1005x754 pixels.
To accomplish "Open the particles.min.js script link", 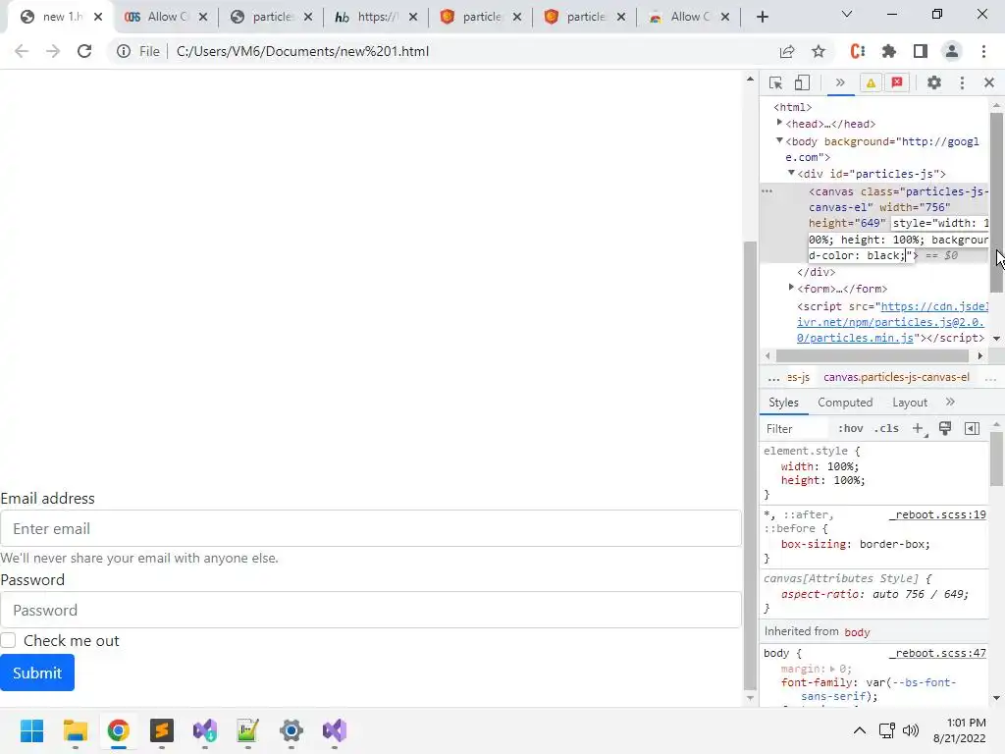I will click(891, 322).
